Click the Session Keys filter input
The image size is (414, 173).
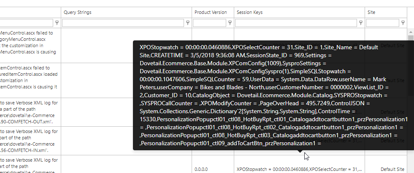296,23
